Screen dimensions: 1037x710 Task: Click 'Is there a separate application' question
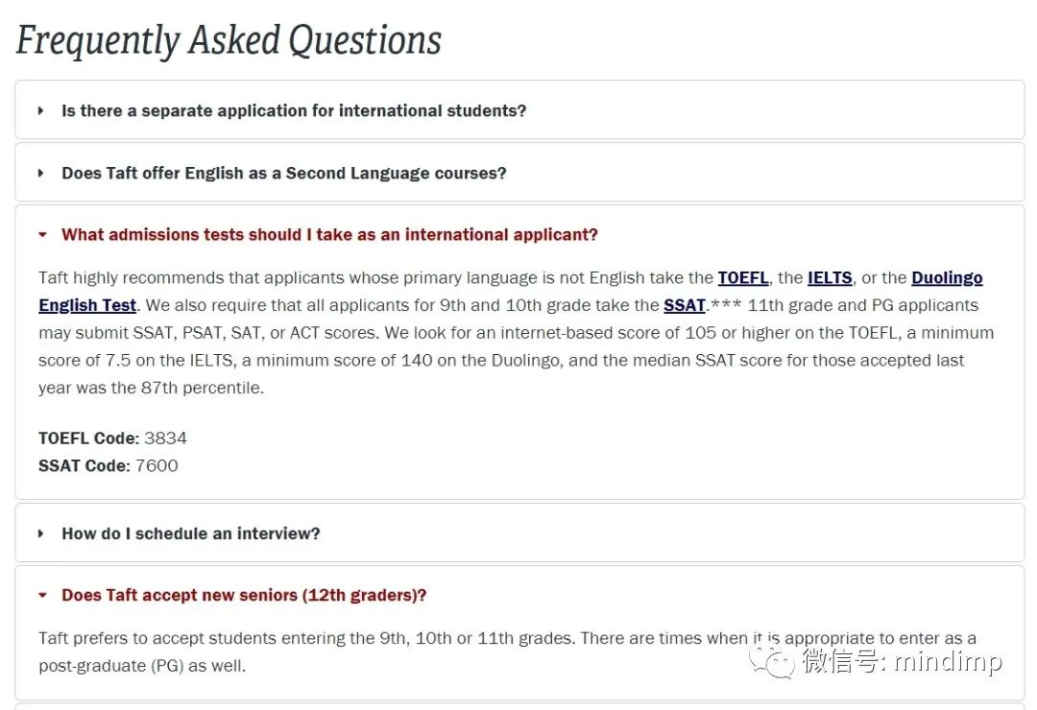point(294,110)
